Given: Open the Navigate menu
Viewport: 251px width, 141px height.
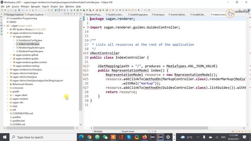Looking at the screenshot, I should point(36,7).
